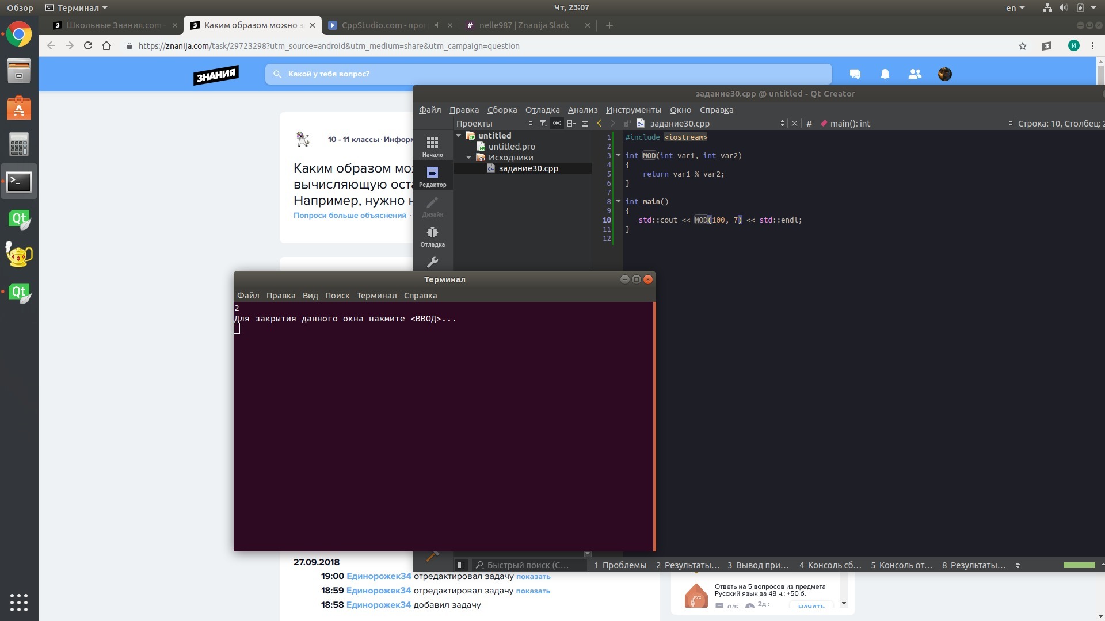Toggle synchronize with editor link icon
This screenshot has height=621, width=1105.
coord(557,123)
